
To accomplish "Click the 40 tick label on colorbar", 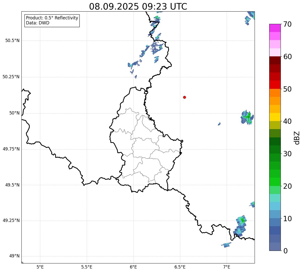I will pos(287,122).
